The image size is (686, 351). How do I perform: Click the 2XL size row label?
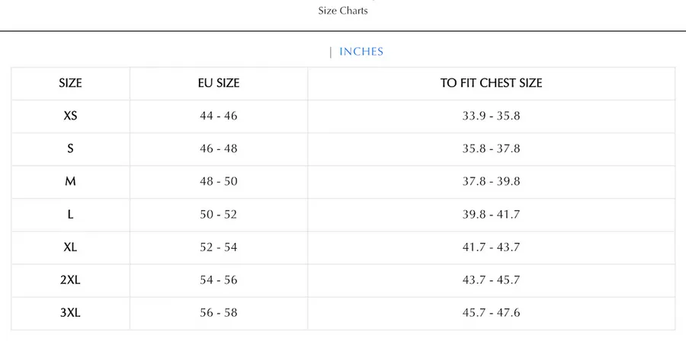(x=70, y=279)
